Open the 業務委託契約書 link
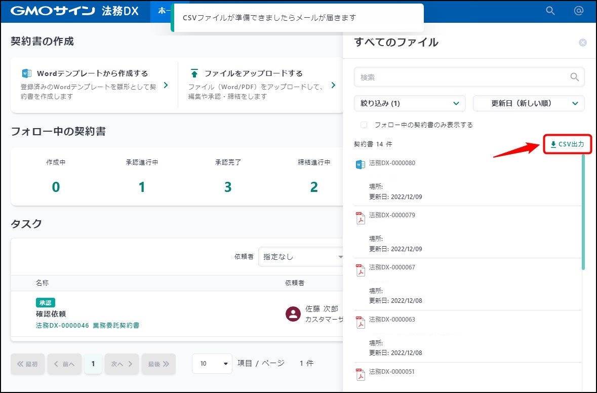The width and height of the screenshot is (597, 393). [x=116, y=326]
